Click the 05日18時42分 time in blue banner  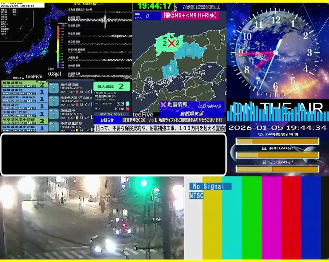pyautogui.click(x=210, y=106)
